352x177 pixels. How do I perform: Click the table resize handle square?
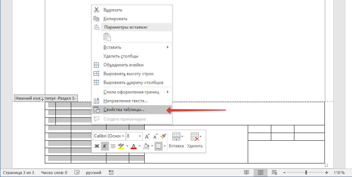(326, 165)
